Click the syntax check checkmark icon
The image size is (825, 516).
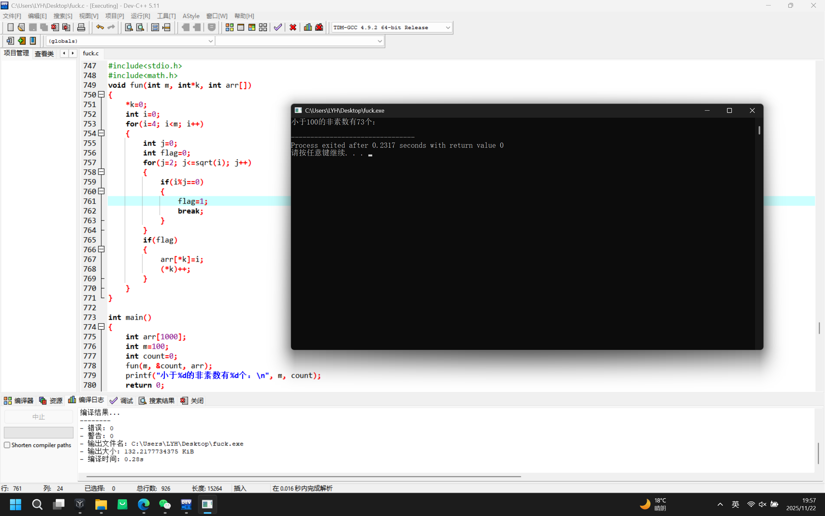(278, 27)
